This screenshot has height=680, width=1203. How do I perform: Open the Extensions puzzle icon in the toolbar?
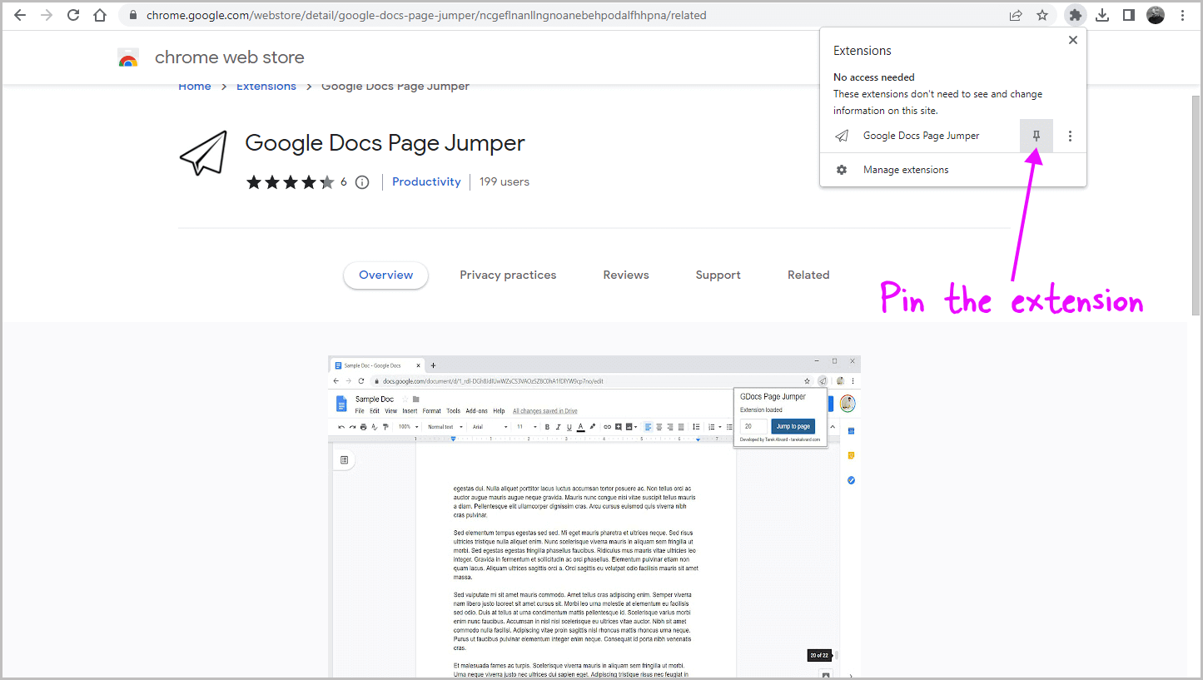point(1076,15)
